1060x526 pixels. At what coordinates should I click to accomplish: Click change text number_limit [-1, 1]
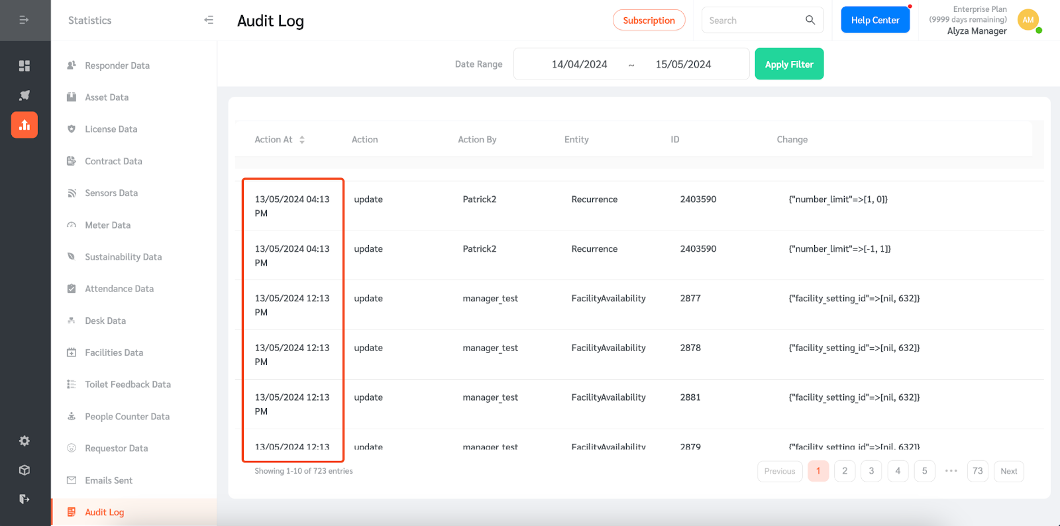[x=839, y=249]
